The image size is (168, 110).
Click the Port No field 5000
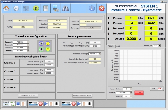point(23,27)
